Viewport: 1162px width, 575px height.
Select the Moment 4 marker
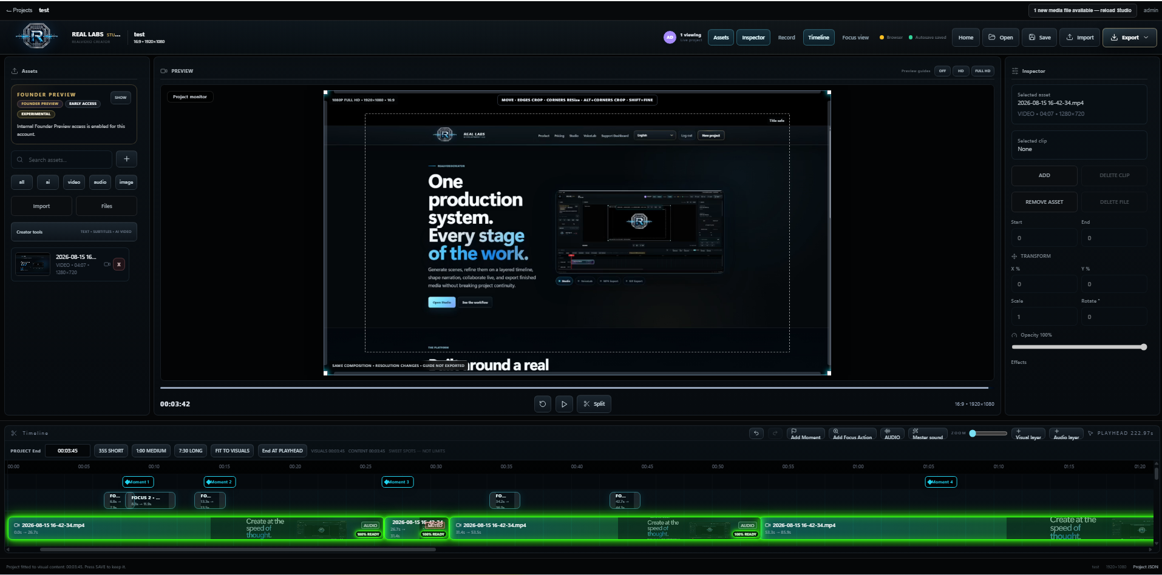coord(941,482)
